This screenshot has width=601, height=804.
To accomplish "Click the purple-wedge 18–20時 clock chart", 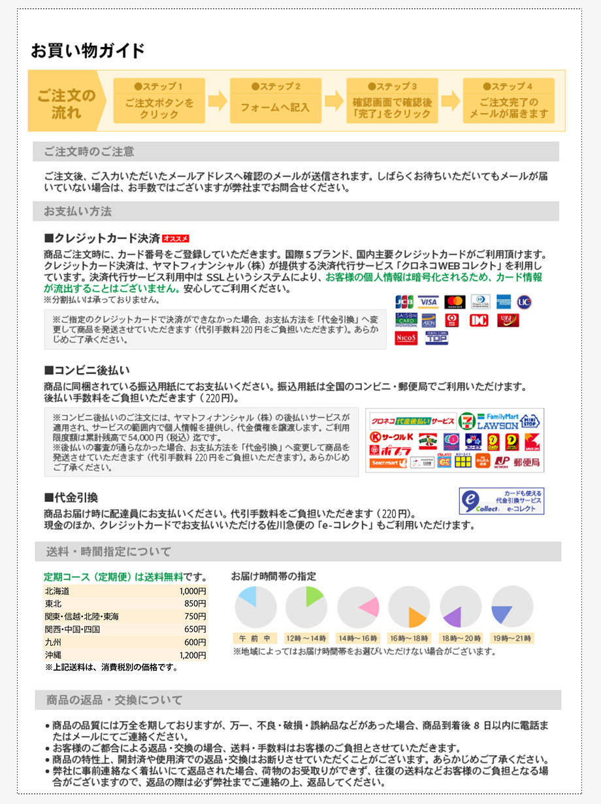I will pyautogui.click(x=461, y=607).
